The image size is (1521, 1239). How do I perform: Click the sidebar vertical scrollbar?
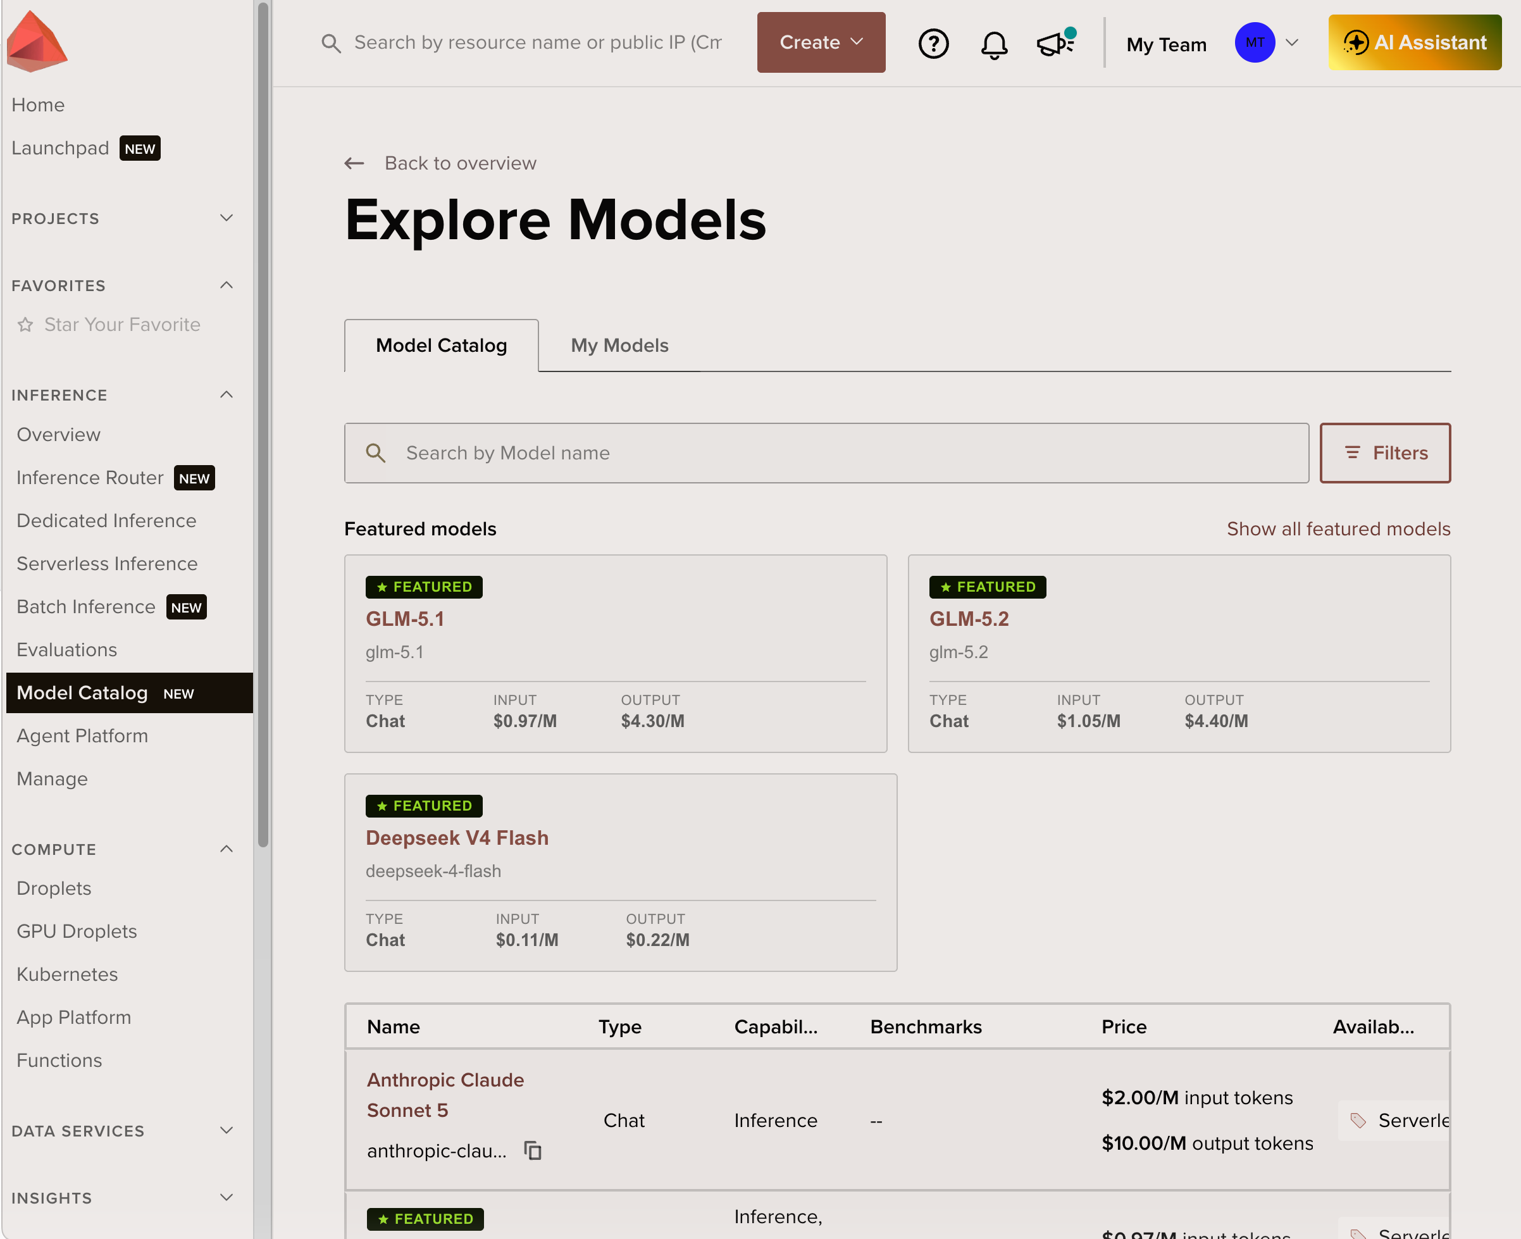click(x=263, y=425)
